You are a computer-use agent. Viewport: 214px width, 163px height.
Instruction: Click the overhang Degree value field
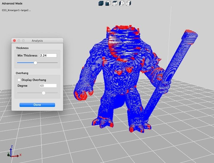[48, 86]
